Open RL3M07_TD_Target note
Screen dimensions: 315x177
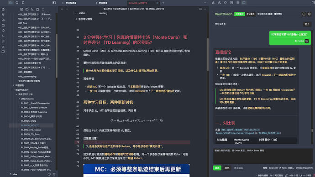[31, 130]
